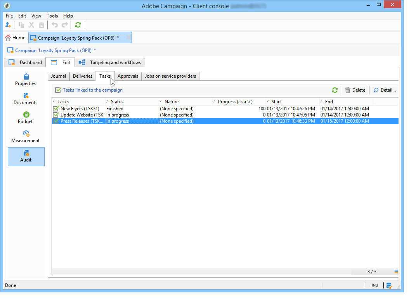Viewport: 416px width, 304px height.
Task: Click the database status icon in status bar
Action: coord(389,285)
